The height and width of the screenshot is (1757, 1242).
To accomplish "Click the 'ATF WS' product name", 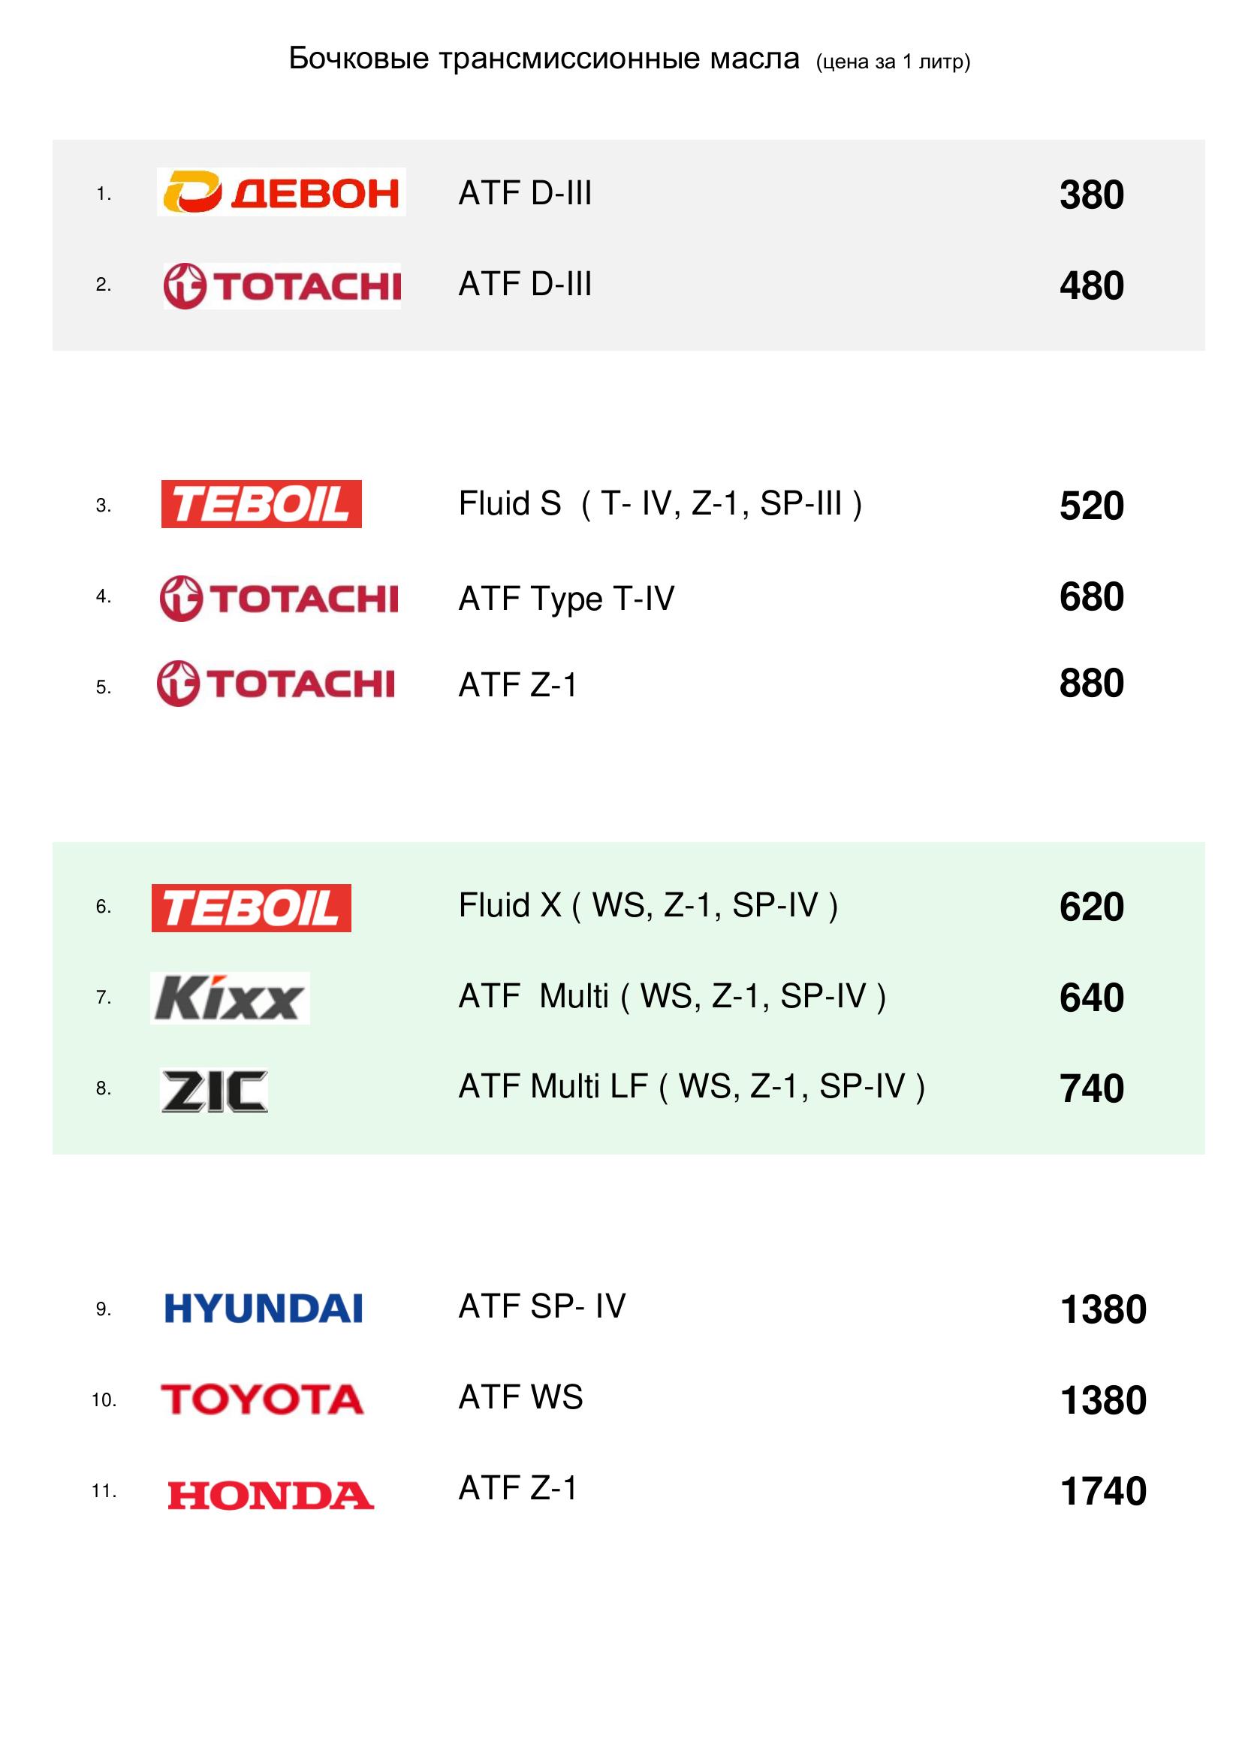I will [x=520, y=1397].
